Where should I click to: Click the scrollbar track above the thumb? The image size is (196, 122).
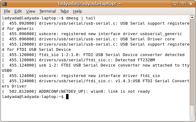[192, 62]
